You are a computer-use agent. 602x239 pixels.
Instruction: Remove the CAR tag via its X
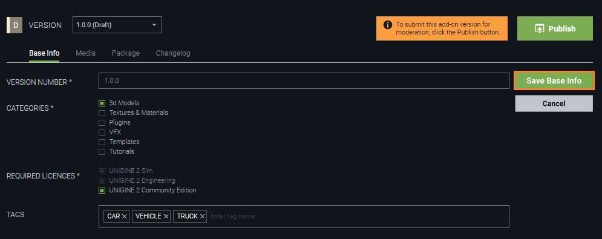(x=125, y=217)
